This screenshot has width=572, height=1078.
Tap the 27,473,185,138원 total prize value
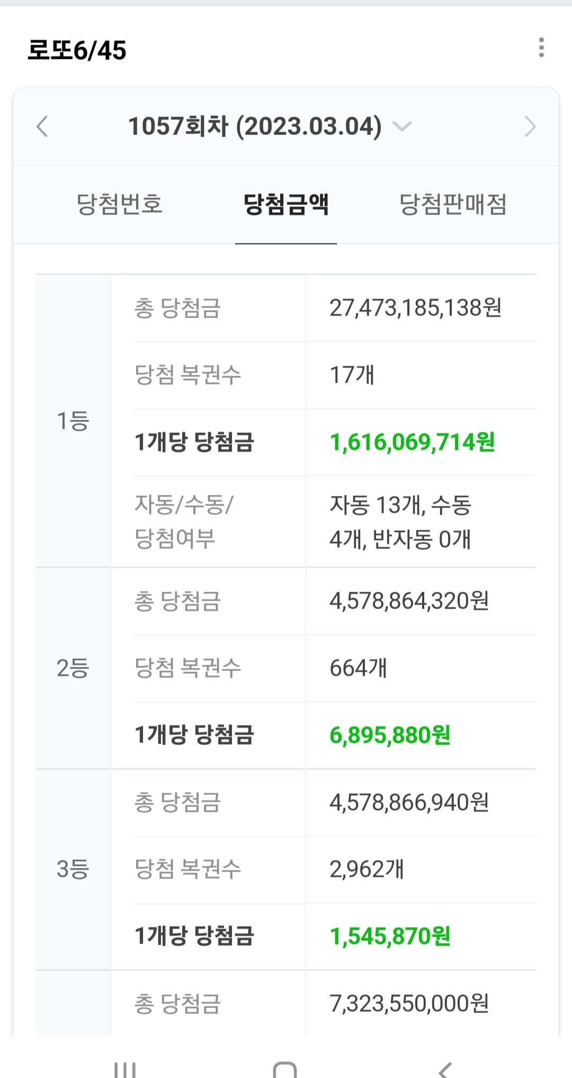tap(415, 308)
